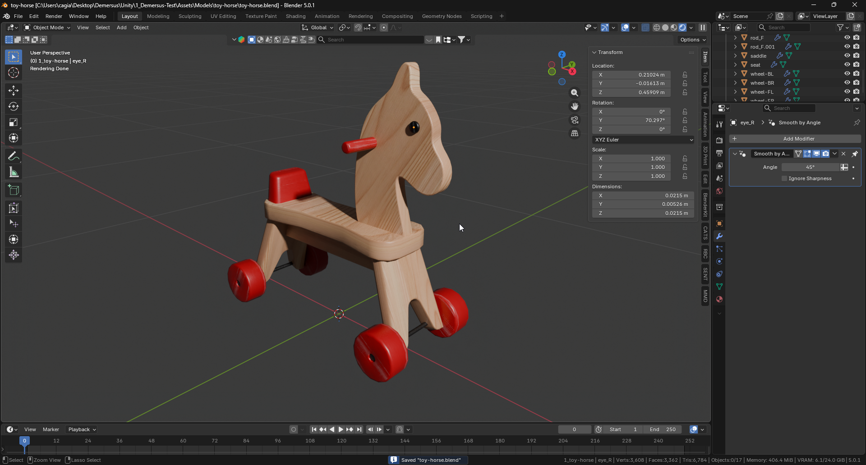Add a new workspace tab
Viewport: 866px width, 465px height.
(502, 16)
